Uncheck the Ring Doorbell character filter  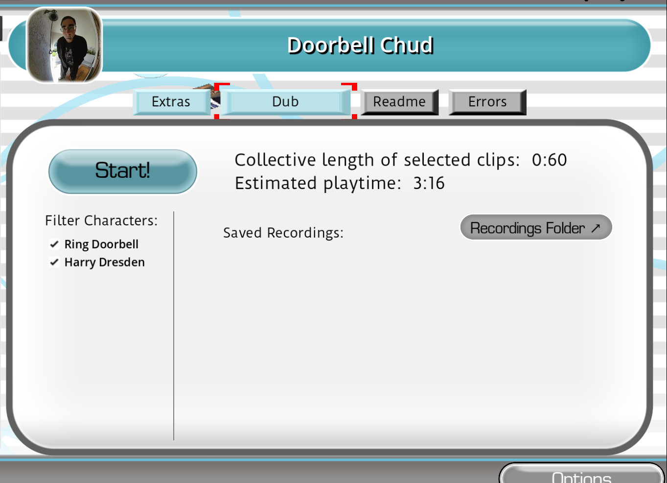(54, 244)
